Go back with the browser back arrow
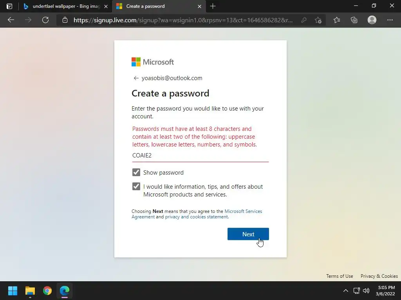 [11, 20]
